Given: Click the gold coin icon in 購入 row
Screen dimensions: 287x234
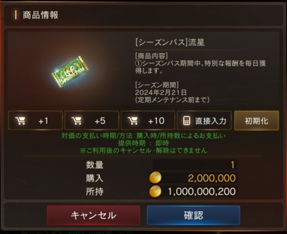Looking at the screenshot, I should (x=155, y=178).
